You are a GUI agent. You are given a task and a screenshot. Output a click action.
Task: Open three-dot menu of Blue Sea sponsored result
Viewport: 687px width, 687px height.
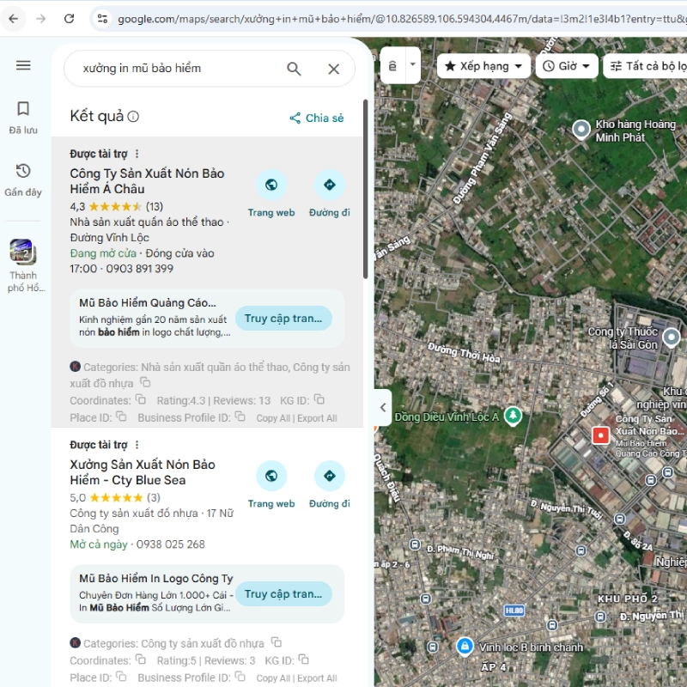point(137,445)
